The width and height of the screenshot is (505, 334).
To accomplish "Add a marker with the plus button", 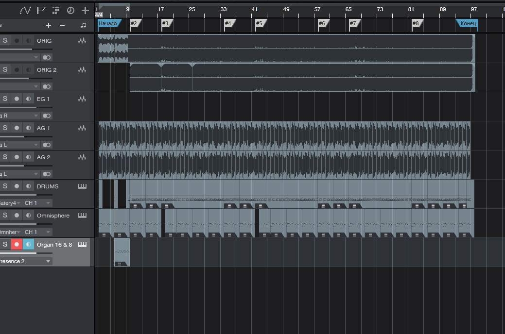I will 48,25.
